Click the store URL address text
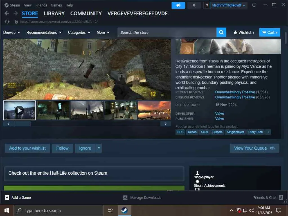This screenshot has width=288, height=216. pyautogui.click(x=59, y=22)
